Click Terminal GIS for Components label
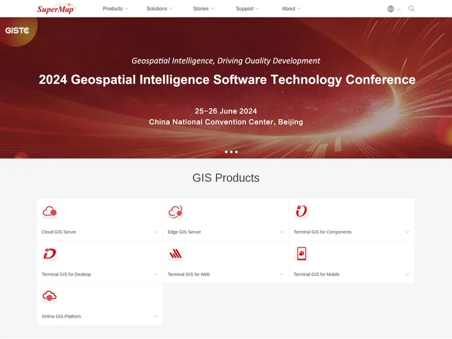Screen dimensions: 452x339 322,232
